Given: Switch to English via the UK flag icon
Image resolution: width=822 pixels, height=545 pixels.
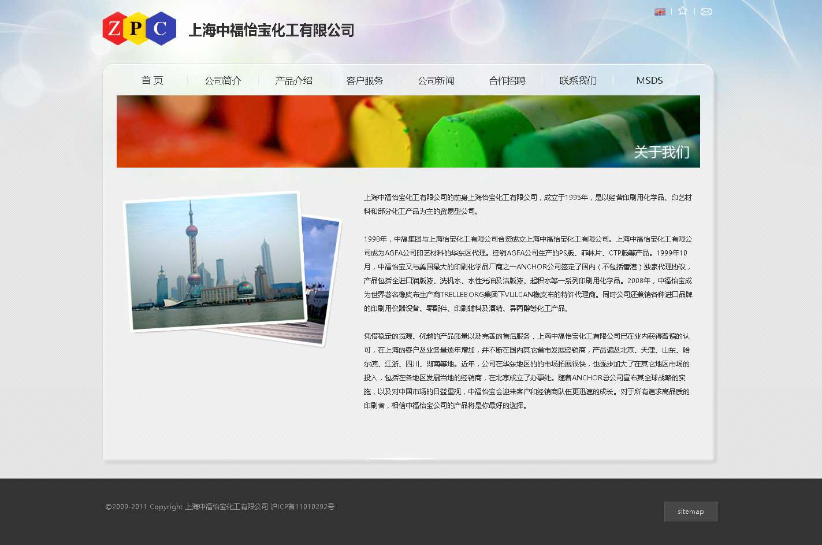Looking at the screenshot, I should (660, 12).
